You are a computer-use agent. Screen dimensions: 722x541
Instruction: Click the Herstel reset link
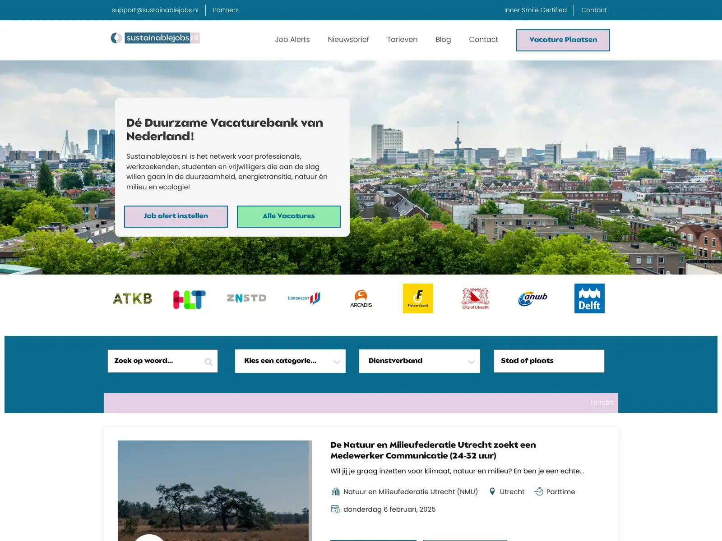click(602, 403)
